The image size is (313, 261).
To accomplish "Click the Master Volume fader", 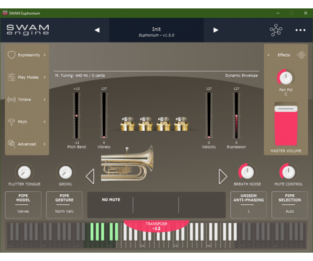I will tap(286, 124).
